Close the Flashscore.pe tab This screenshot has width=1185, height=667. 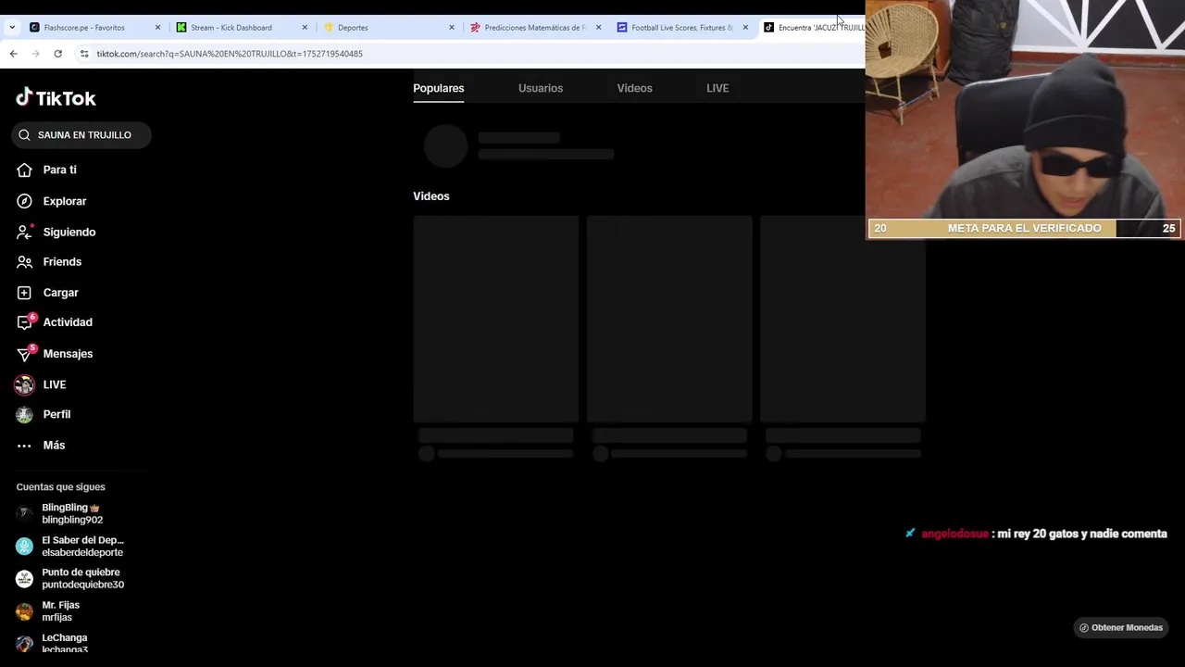click(x=157, y=28)
